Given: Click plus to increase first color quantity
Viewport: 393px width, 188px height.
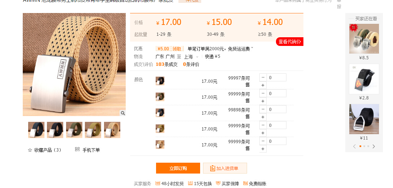Looking at the screenshot, I should click(263, 85).
